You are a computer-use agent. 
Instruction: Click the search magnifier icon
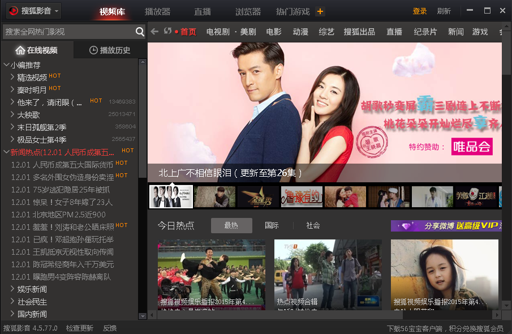(140, 32)
